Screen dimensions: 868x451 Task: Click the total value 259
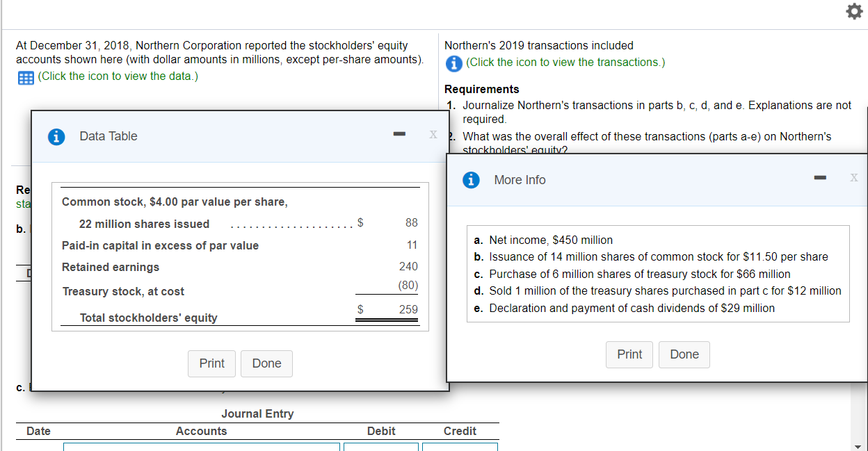click(408, 309)
